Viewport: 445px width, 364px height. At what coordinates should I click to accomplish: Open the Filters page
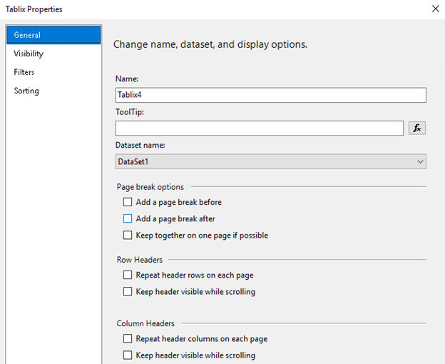pyautogui.click(x=53, y=72)
